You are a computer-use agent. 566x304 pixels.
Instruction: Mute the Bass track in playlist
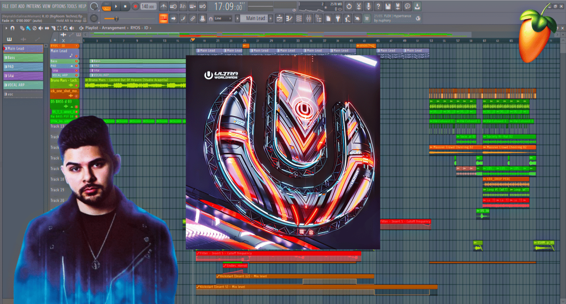77,61
